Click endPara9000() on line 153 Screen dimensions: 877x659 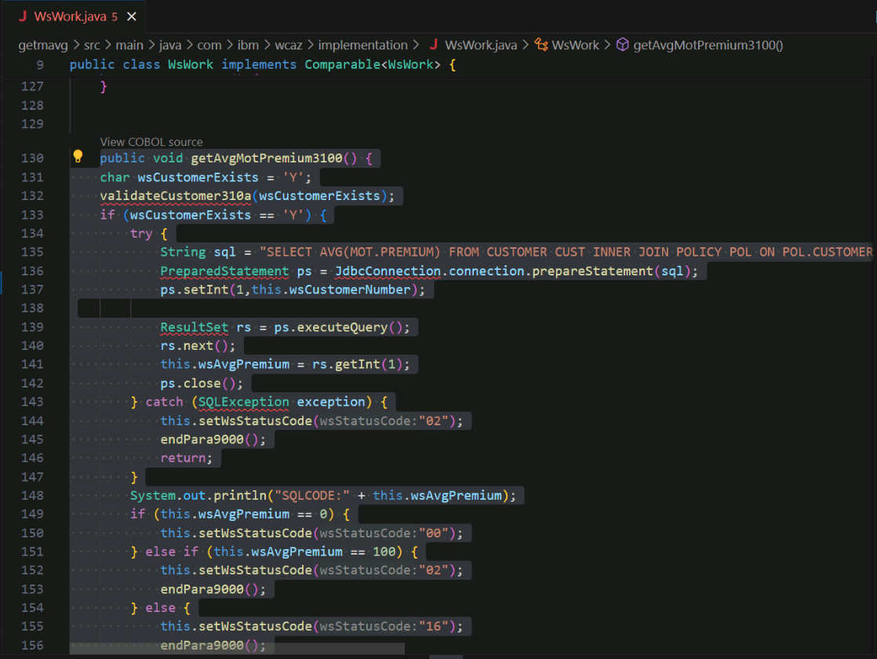pyautogui.click(x=213, y=589)
